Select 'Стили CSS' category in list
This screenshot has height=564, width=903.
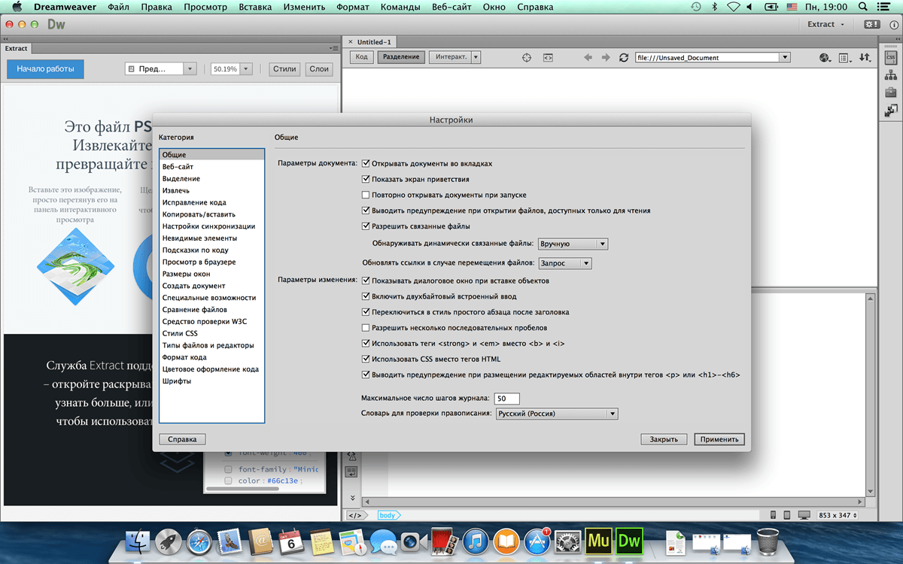coord(212,333)
